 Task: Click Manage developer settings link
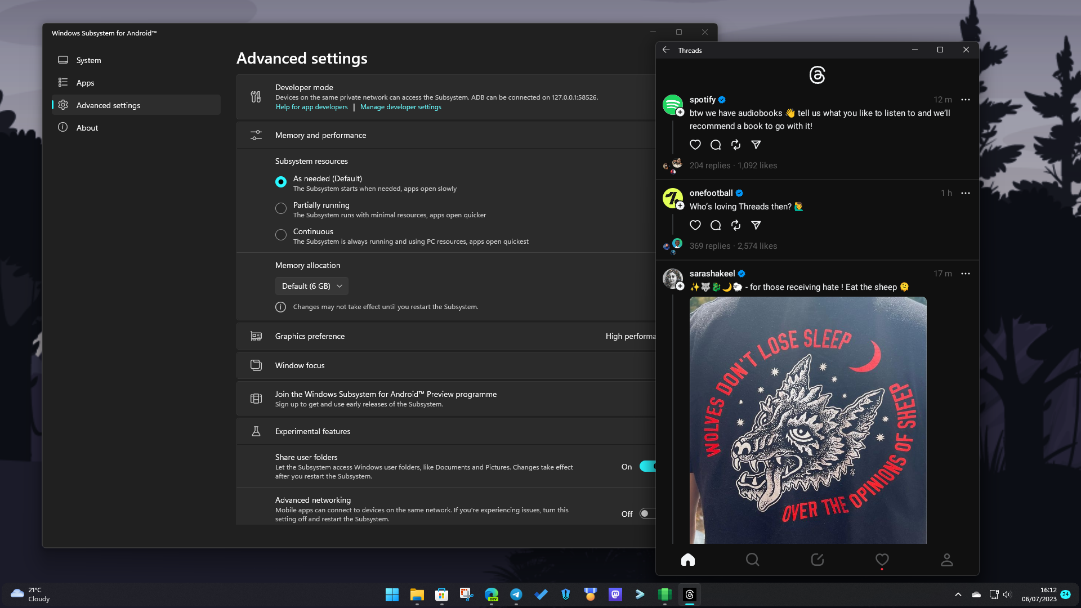[x=400, y=107]
